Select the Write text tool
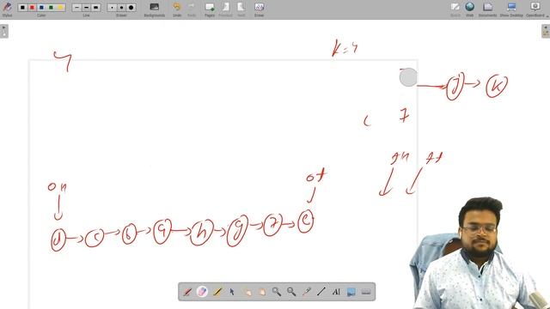550x309 pixels. pos(336,292)
